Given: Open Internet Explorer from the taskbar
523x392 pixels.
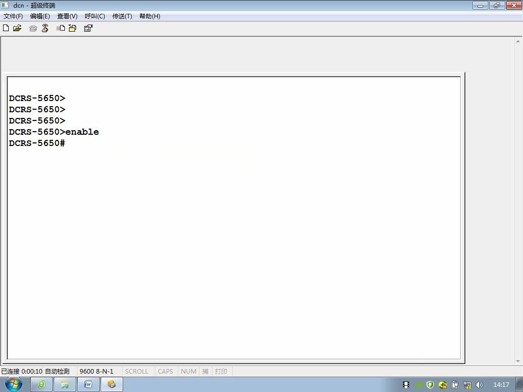Looking at the screenshot, I should point(41,384).
